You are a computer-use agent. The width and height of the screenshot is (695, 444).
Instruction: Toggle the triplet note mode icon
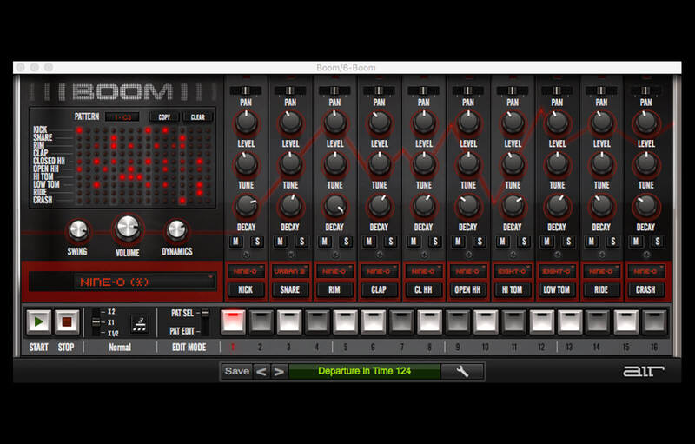point(140,324)
